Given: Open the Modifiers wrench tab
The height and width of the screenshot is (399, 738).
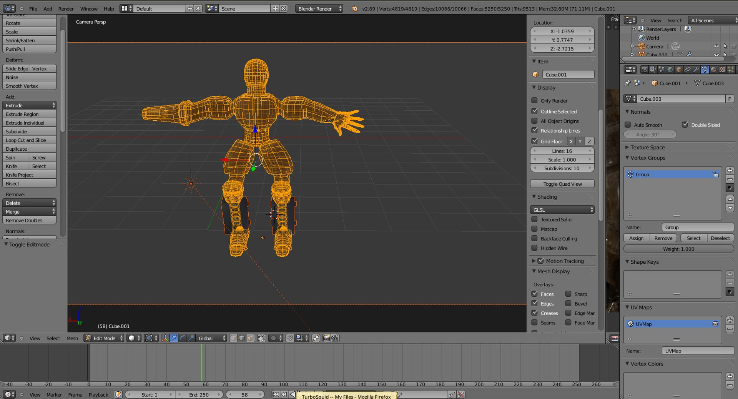Looking at the screenshot, I should click(x=696, y=70).
